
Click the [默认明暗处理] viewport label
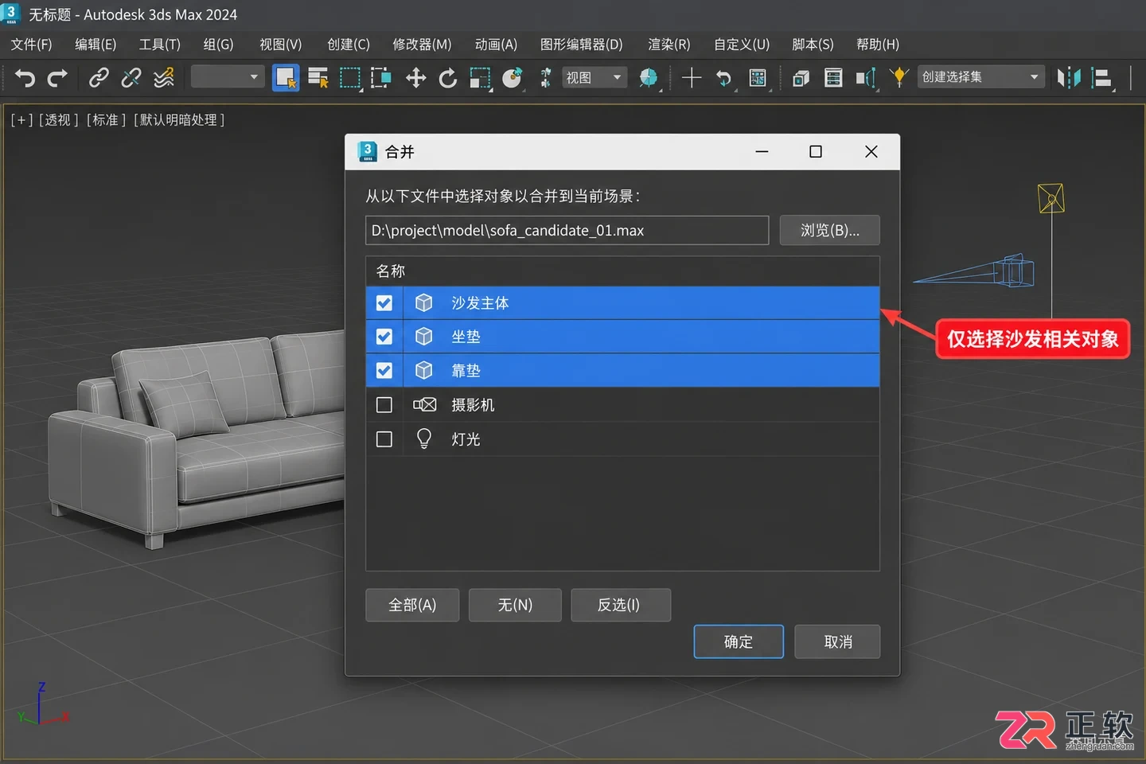tap(179, 120)
